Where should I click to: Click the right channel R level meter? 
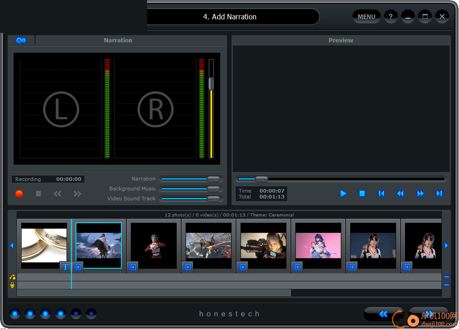[x=201, y=108]
